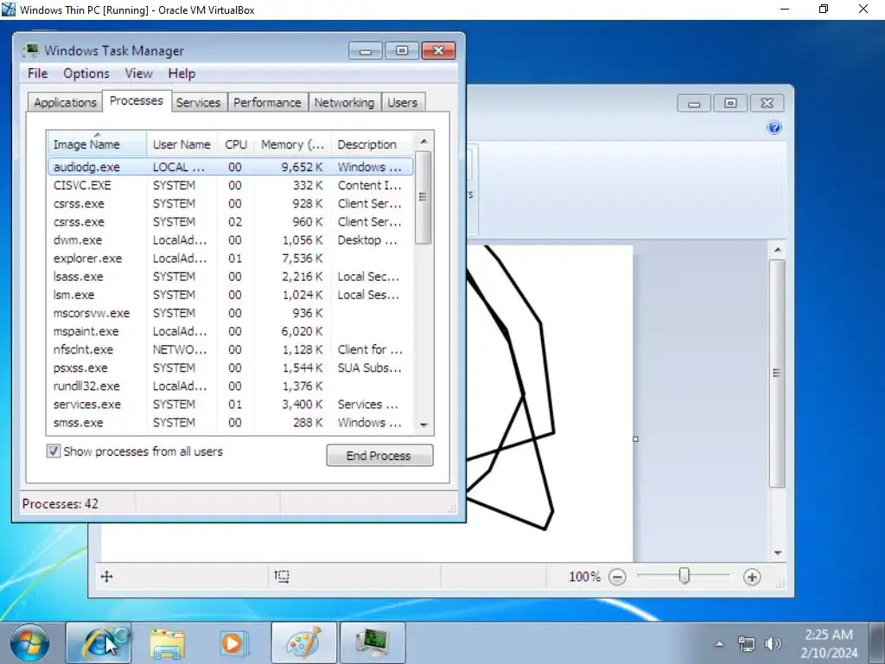Image resolution: width=885 pixels, height=664 pixels.
Task: Select the lsm.exe process row
Action: (230, 295)
